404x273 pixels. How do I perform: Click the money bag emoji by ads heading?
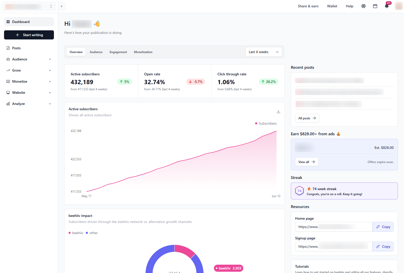[338, 134]
